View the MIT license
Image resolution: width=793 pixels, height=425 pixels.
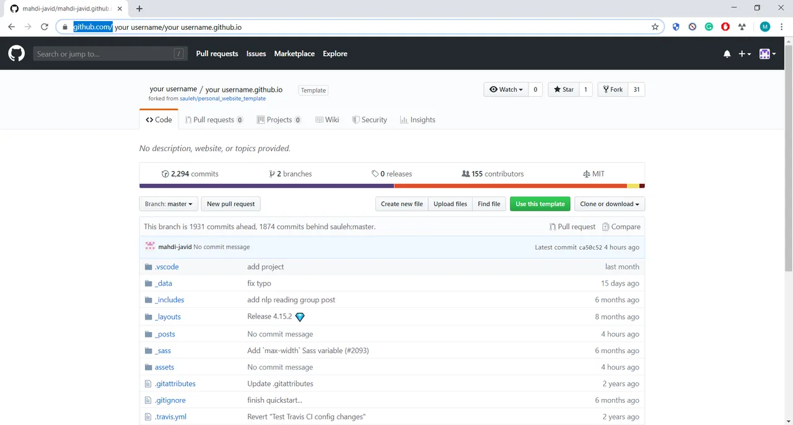pyautogui.click(x=594, y=174)
